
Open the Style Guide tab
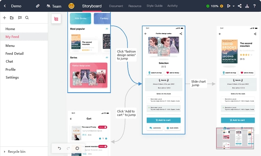[x=154, y=6]
